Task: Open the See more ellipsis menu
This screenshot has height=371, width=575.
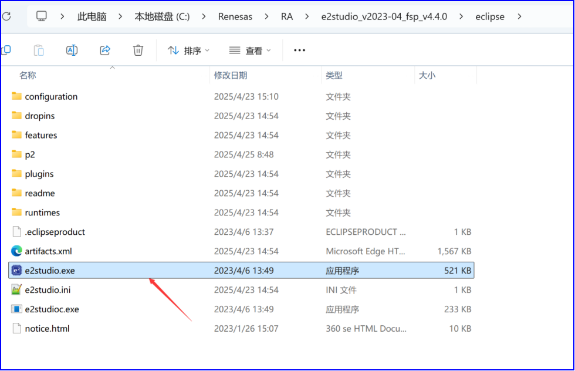Action: click(x=300, y=50)
